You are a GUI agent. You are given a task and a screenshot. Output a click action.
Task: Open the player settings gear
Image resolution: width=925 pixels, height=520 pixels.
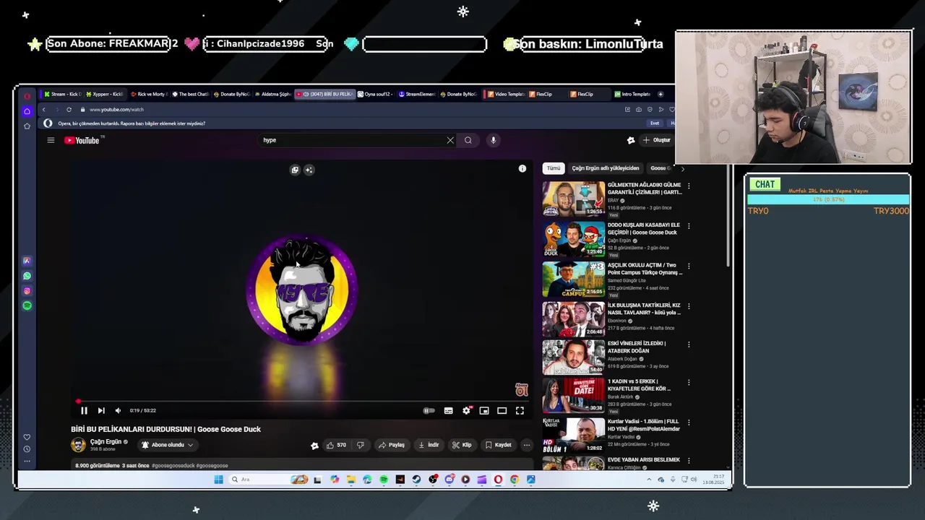pyautogui.click(x=467, y=410)
